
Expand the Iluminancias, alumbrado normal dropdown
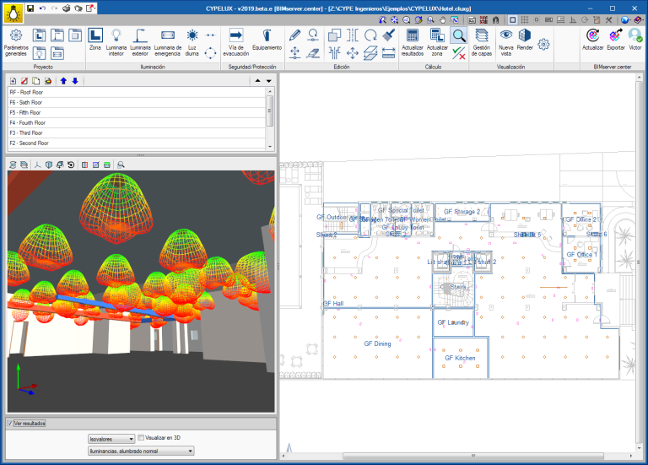click(x=141, y=451)
